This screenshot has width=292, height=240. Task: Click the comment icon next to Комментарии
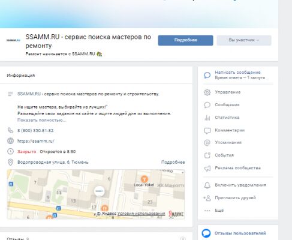tap(207, 130)
